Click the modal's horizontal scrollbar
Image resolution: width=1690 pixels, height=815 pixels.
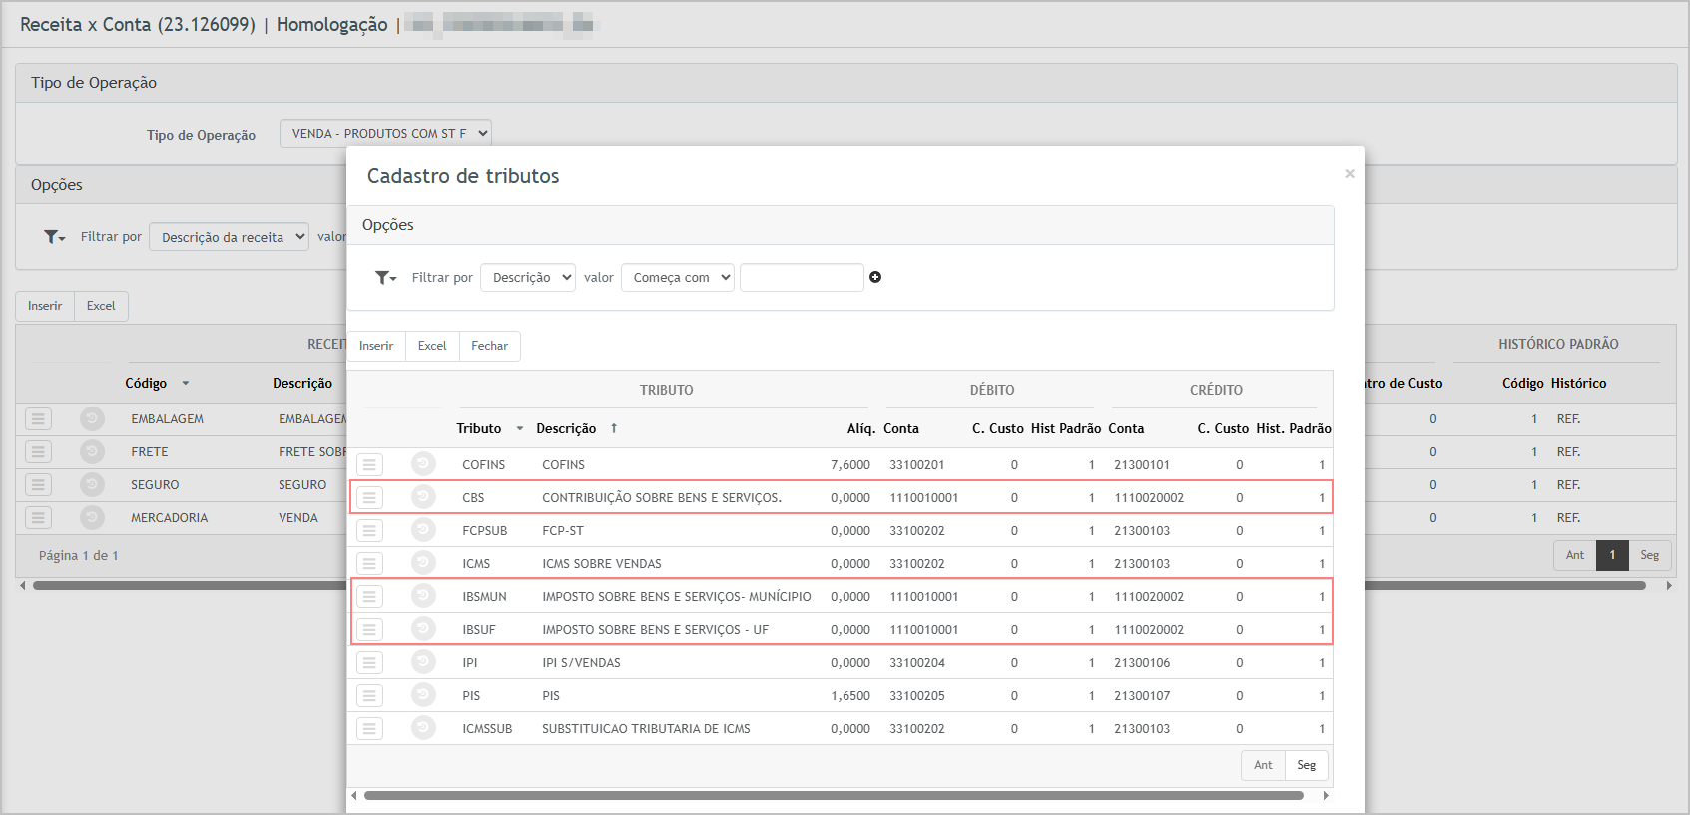834,796
